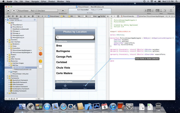
Task: Select the orange First Responder cube
Action: pyautogui.click(x=41, y=54)
